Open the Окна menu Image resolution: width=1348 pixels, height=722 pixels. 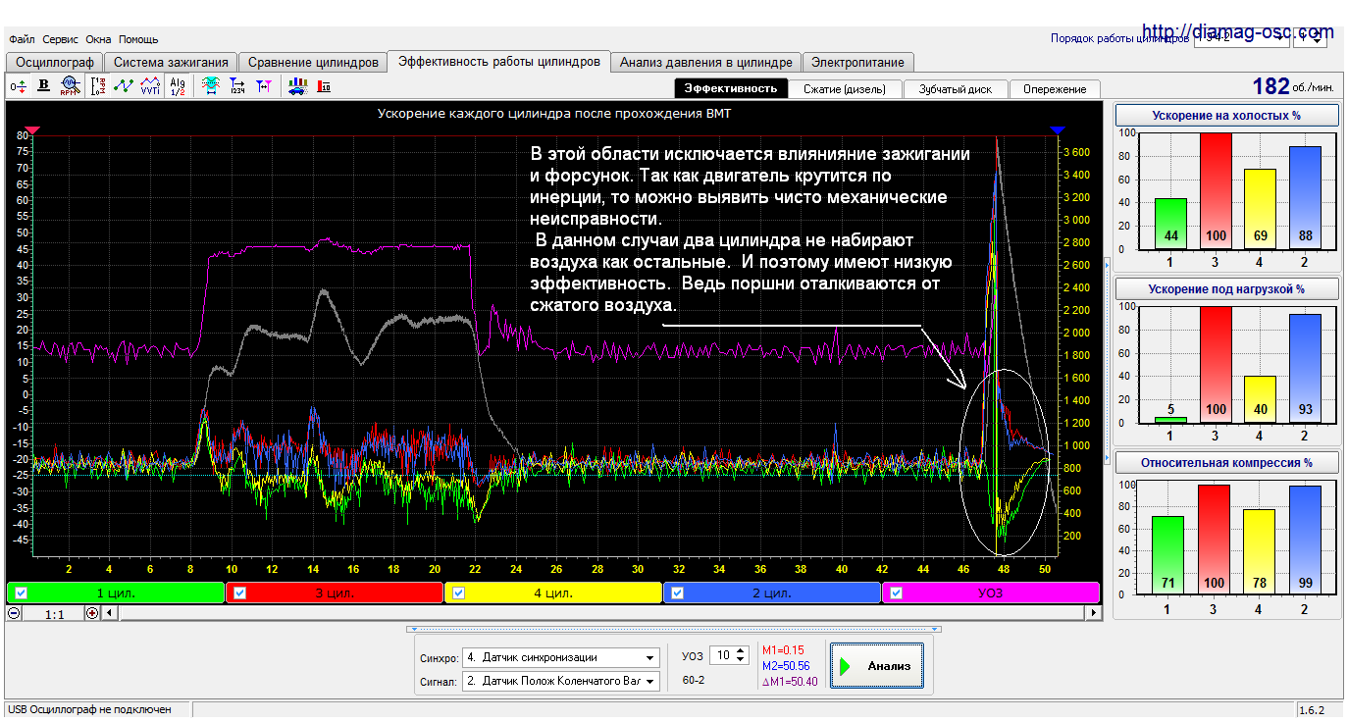click(98, 39)
